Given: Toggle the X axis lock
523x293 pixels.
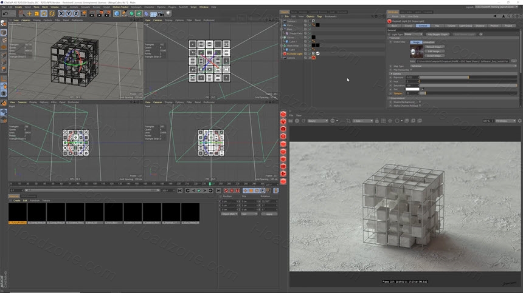Looking at the screenshot, I should (x=61, y=13).
